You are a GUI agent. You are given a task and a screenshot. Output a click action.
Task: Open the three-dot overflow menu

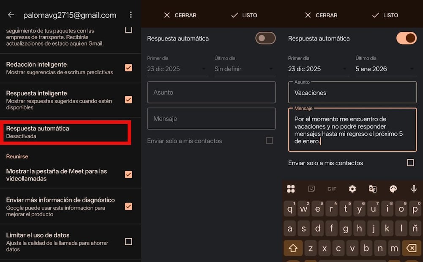point(131,14)
